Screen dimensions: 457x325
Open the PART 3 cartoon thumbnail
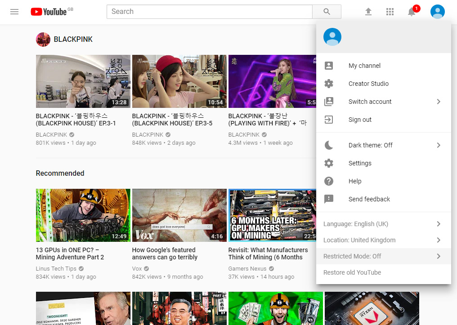click(179, 308)
